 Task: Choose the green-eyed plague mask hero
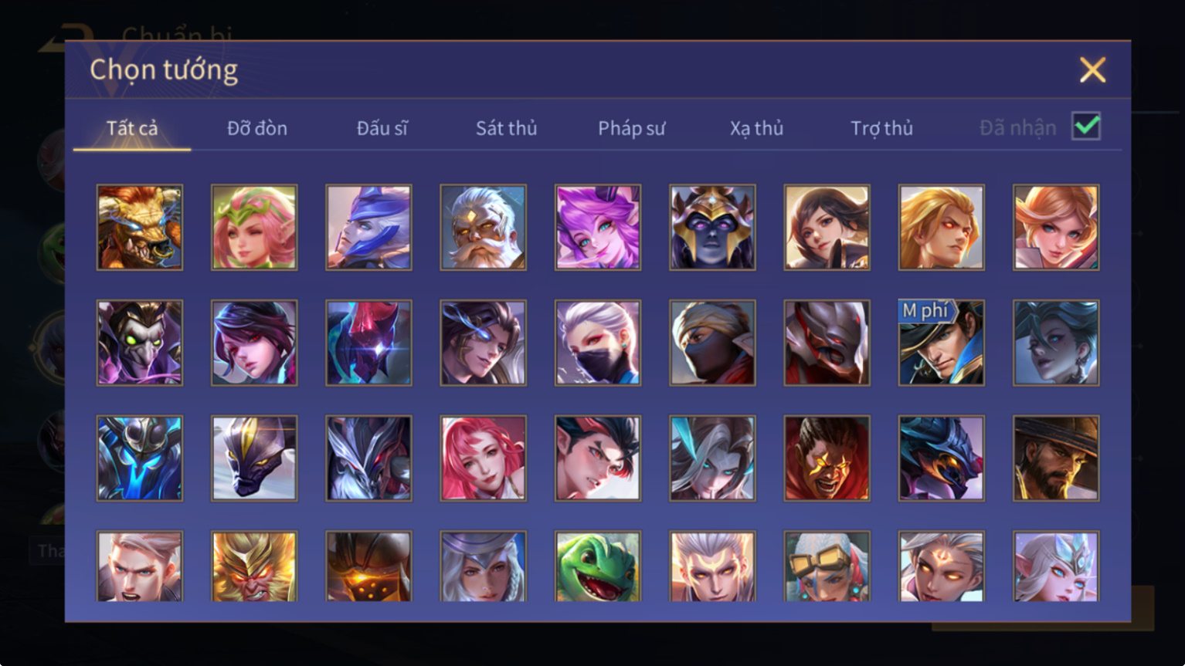coord(140,343)
